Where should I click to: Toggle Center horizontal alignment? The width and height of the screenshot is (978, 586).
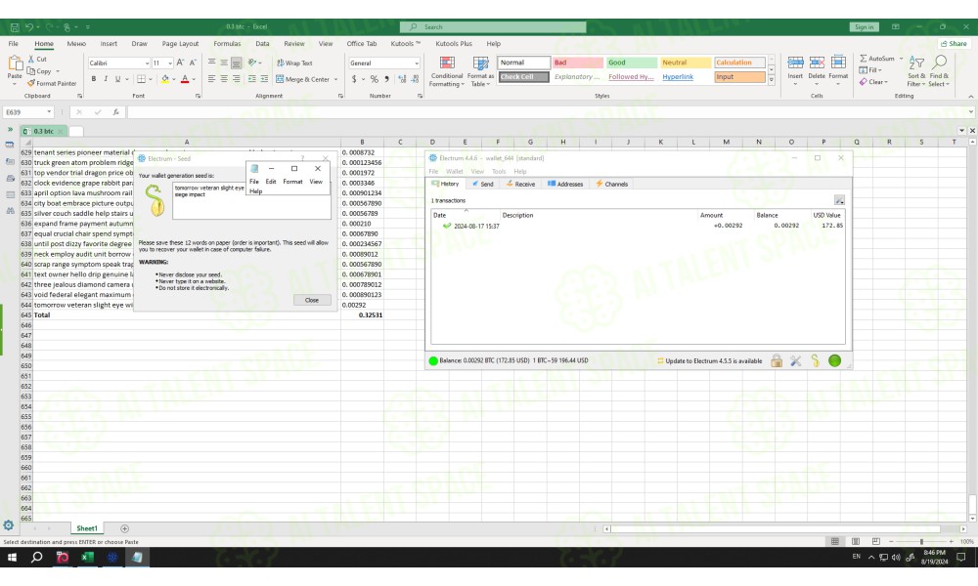point(224,79)
